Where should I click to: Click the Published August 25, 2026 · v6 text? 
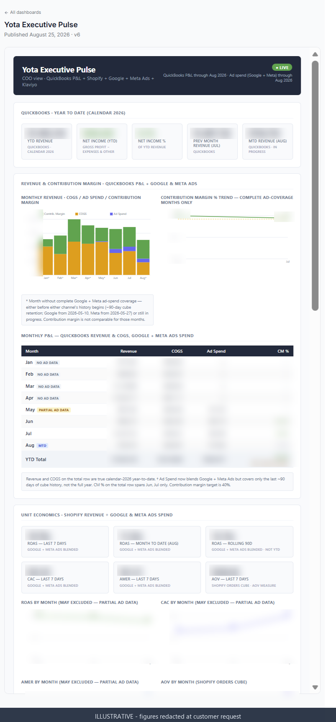[42, 35]
